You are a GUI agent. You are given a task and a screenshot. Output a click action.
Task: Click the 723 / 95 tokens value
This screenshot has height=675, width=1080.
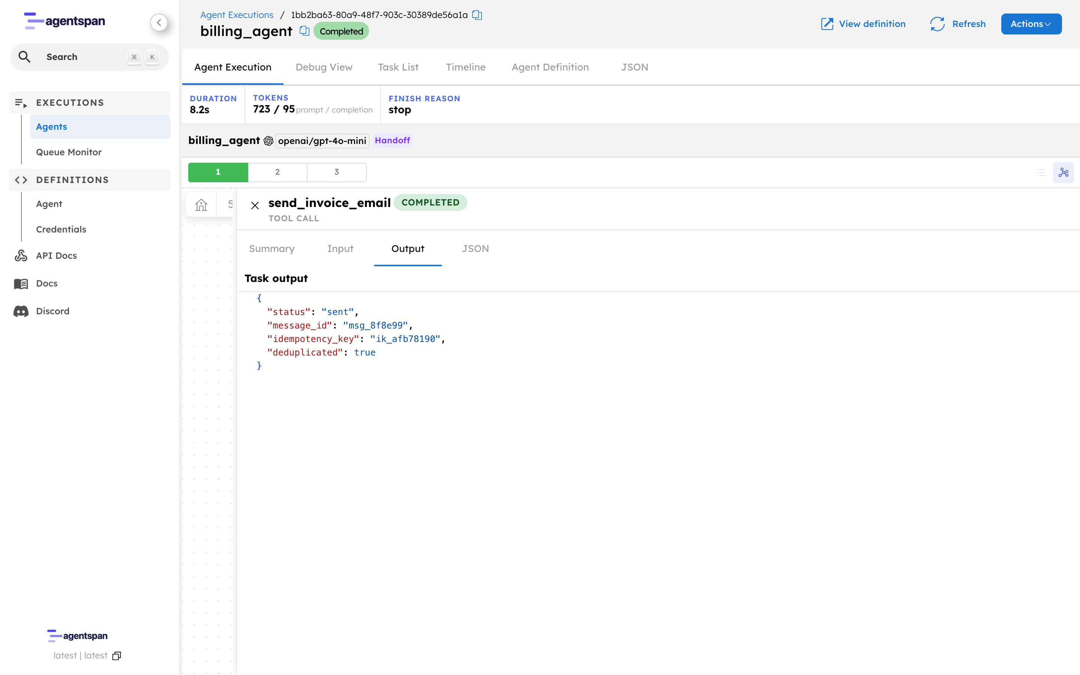point(274,109)
